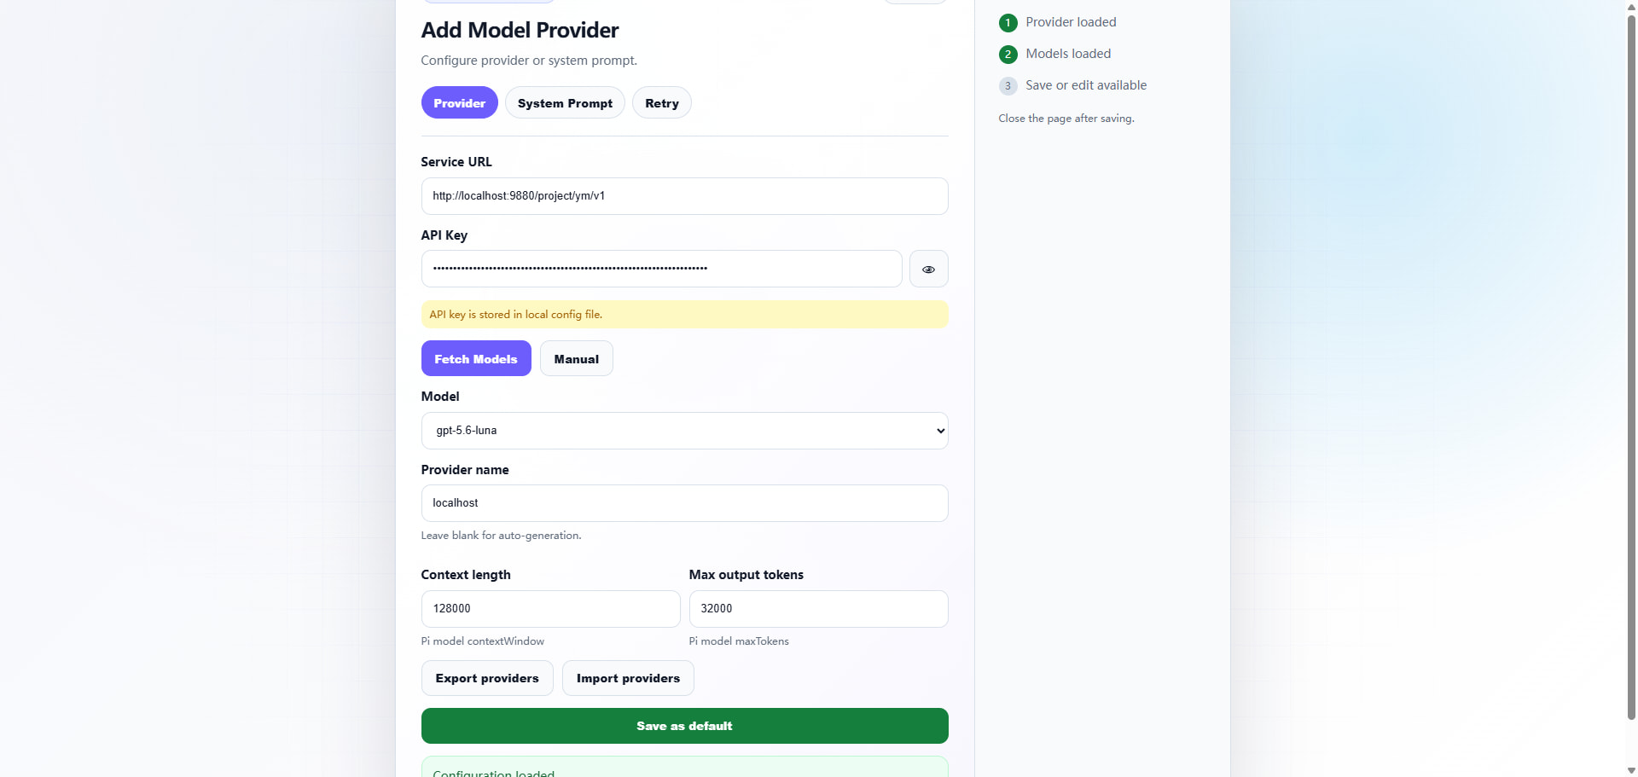Click Export providers

pyautogui.click(x=487, y=678)
